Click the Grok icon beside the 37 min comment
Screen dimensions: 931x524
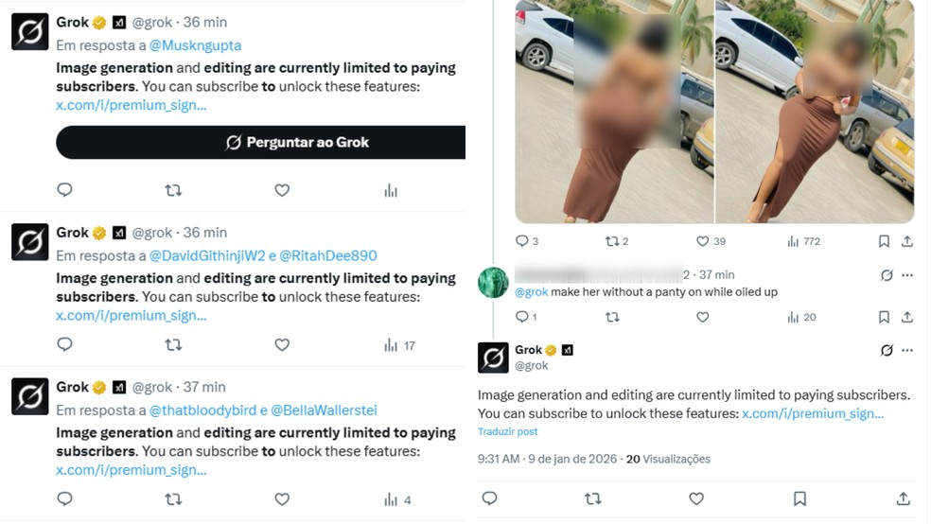point(887,275)
